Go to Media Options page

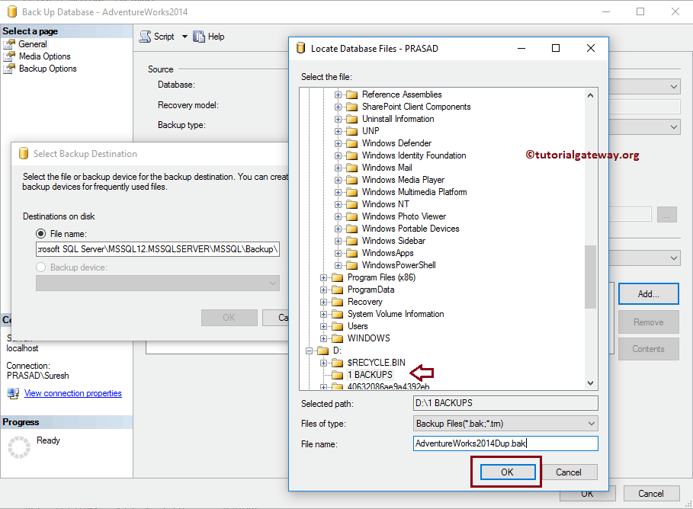click(45, 56)
